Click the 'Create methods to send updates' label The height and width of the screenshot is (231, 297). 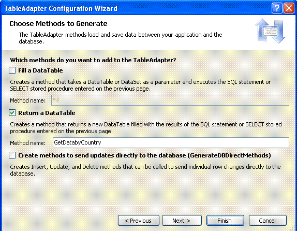(144, 155)
